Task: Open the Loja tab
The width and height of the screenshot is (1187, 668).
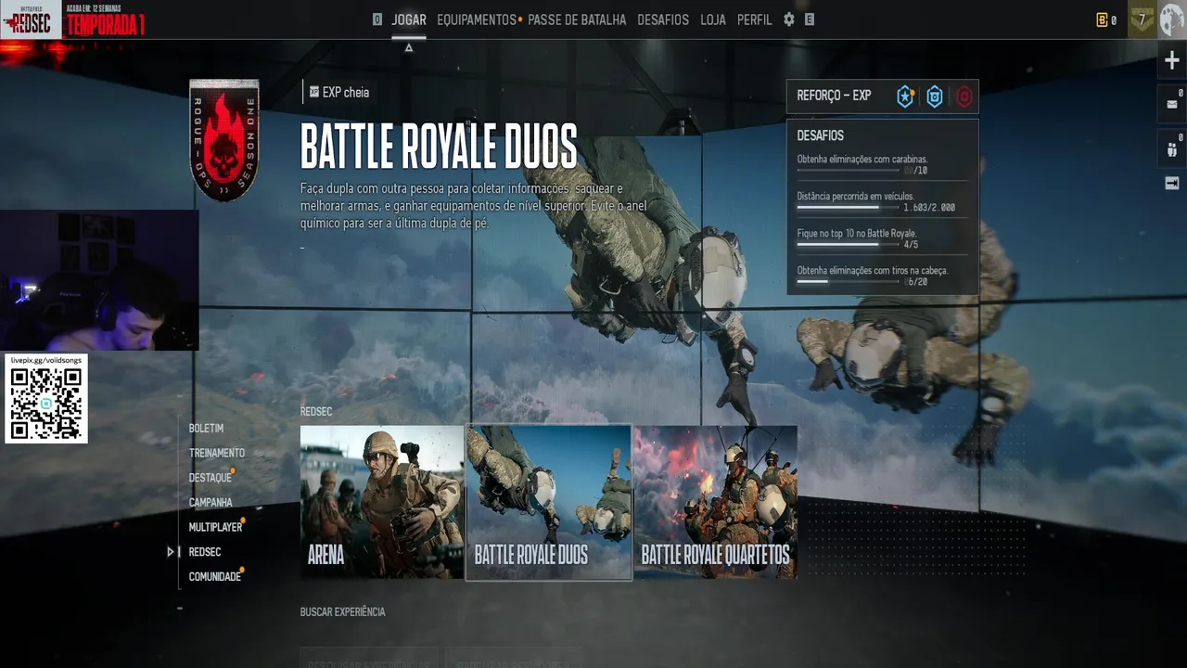Action: (713, 19)
